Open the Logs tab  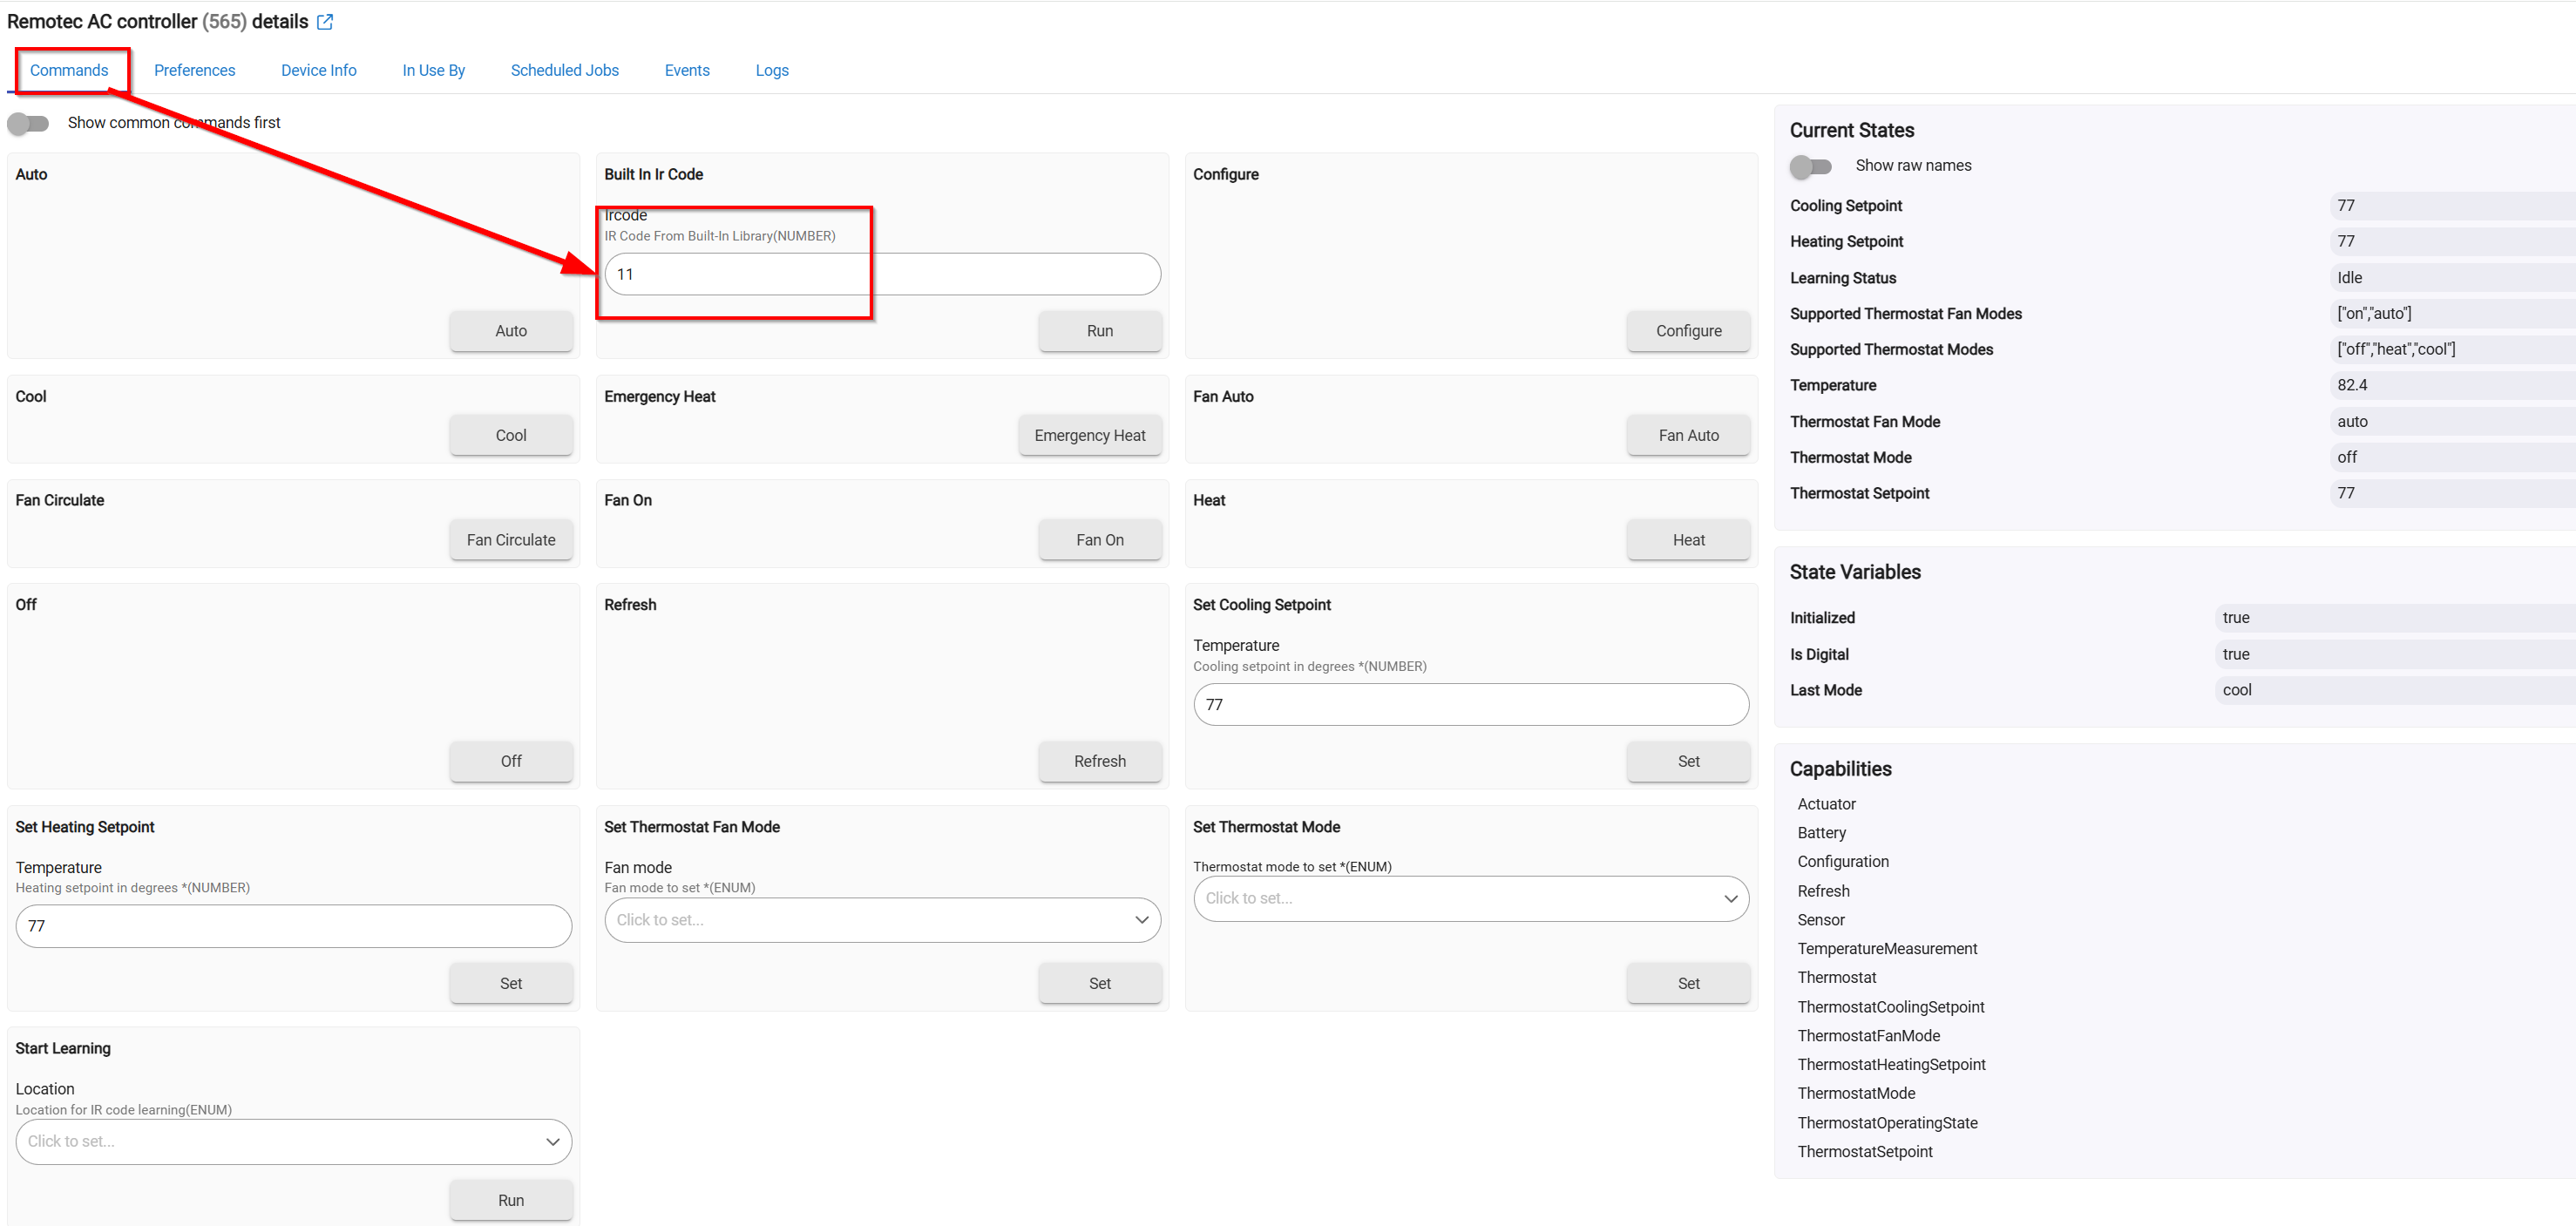tap(772, 70)
